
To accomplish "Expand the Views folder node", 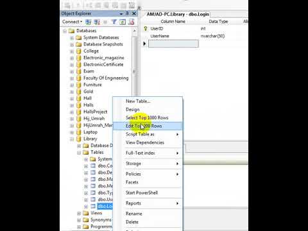I will tap(79, 214).
